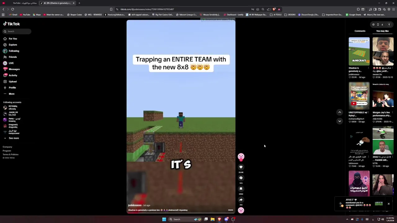
Task: Expand the caption with the more link
Action: 230,210
